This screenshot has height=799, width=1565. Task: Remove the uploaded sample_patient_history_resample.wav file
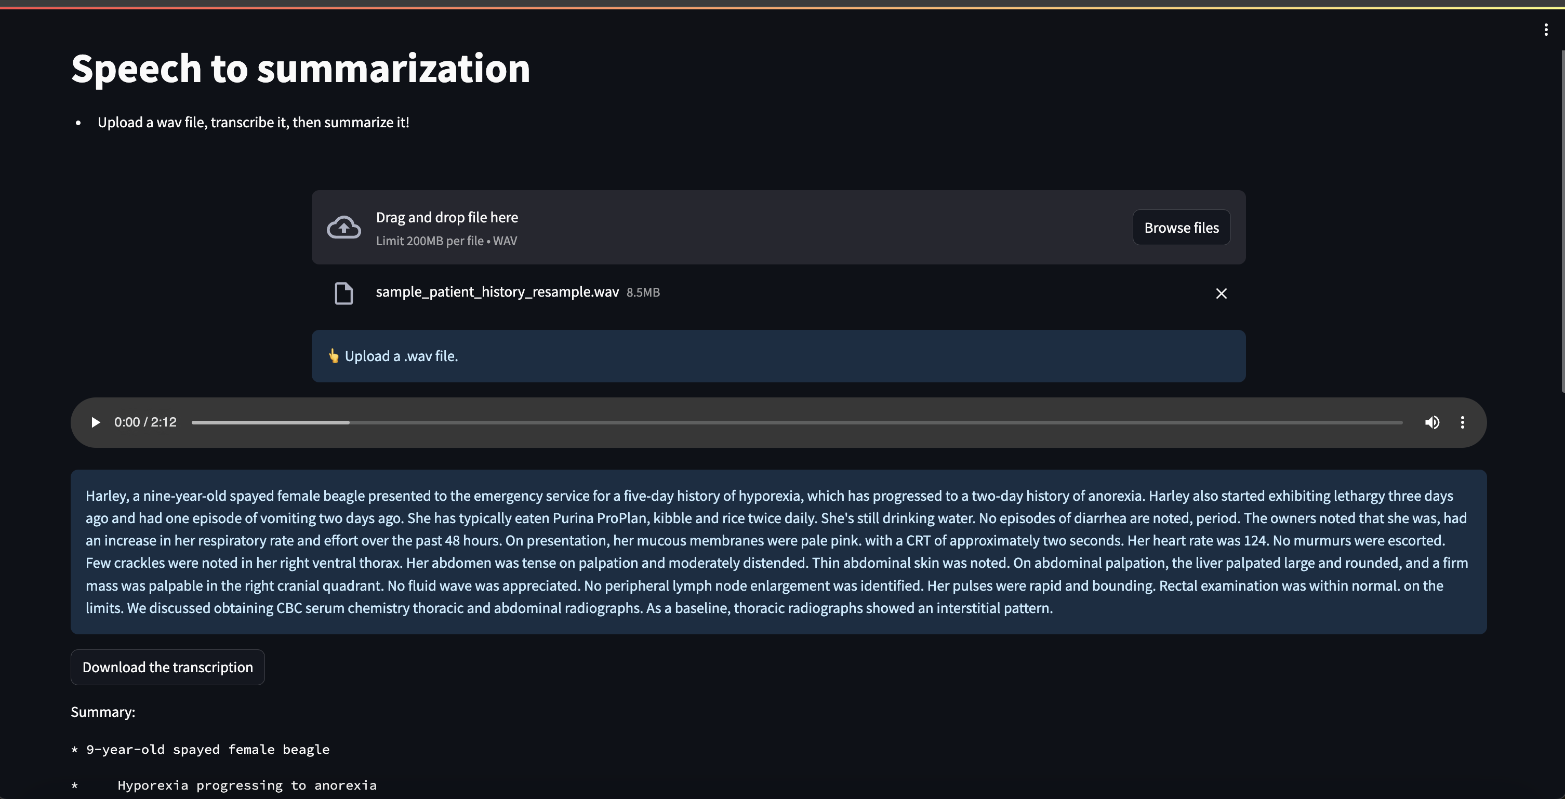coord(1221,294)
